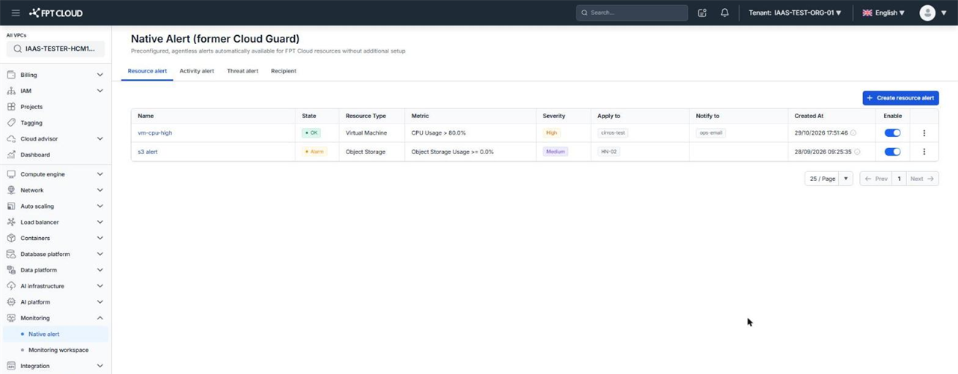Click the Containers sidebar icon

[x=11, y=238]
